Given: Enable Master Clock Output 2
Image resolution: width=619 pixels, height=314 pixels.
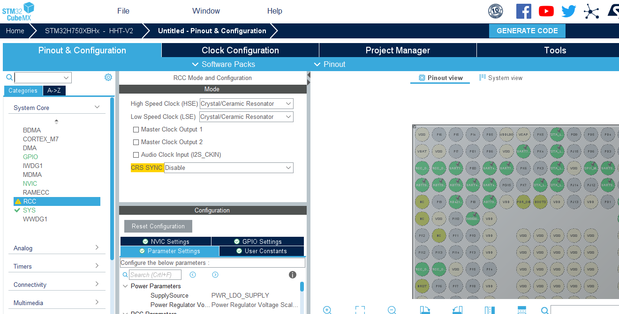Looking at the screenshot, I should [136, 142].
